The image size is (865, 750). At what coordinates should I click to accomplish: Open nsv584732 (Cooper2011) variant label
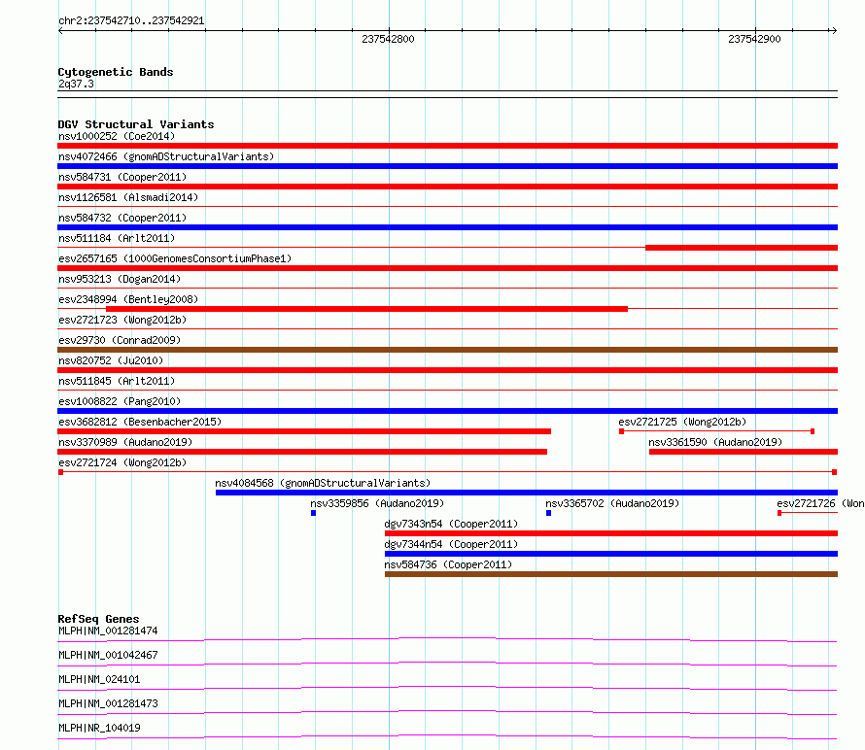point(122,218)
